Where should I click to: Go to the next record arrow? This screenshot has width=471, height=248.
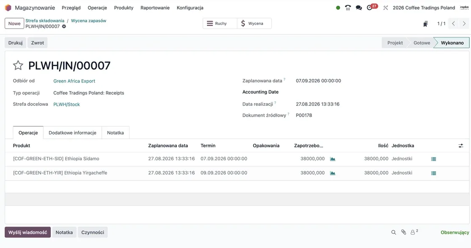click(464, 23)
